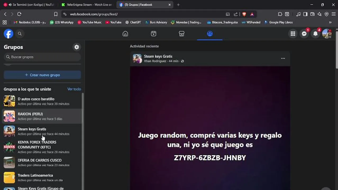Viewport: 338px width, 190px height.
Task: Open group D autos cusco baratillo
Action: [42, 101]
